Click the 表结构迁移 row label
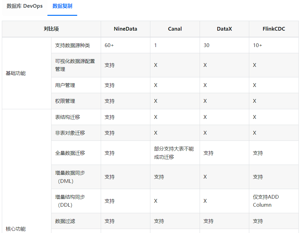The height and width of the screenshot is (233, 301). pyautogui.click(x=68, y=117)
